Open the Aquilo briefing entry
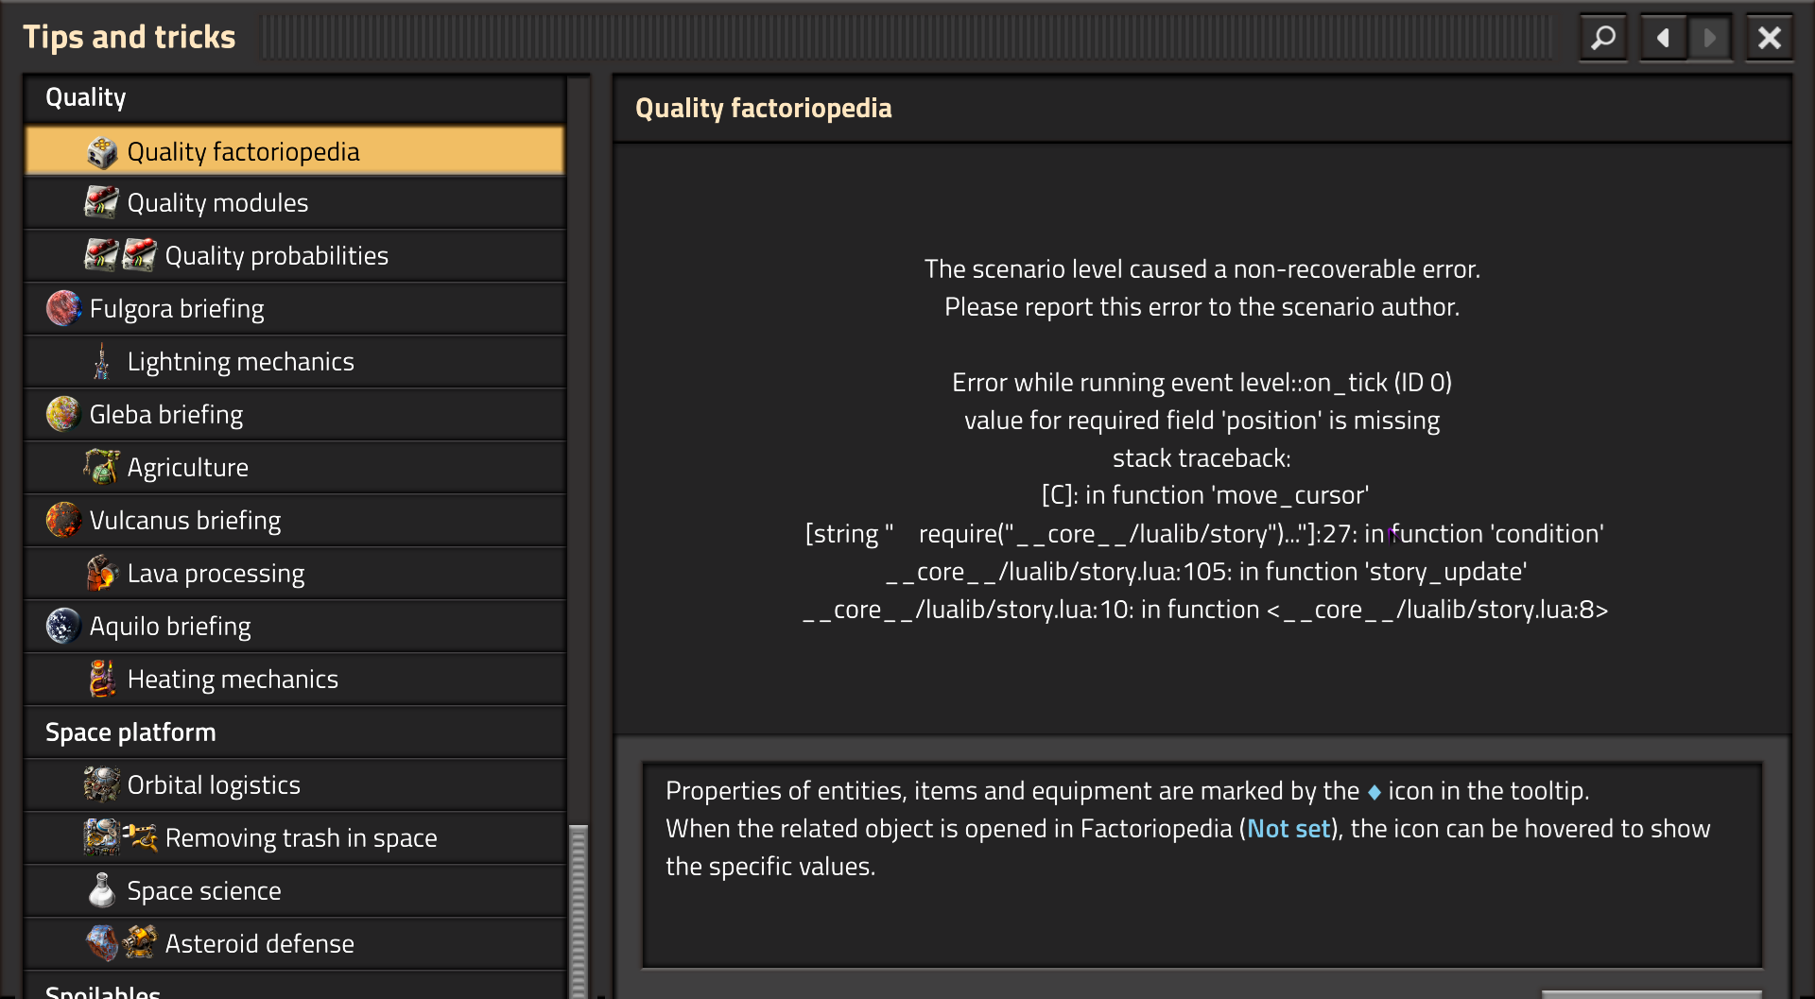 295,626
